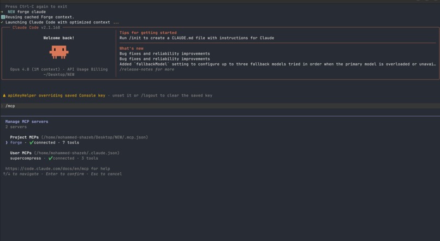The image size is (440, 241).
Task: Click the info icon before 'Reusing cached'
Action: coord(3,17)
